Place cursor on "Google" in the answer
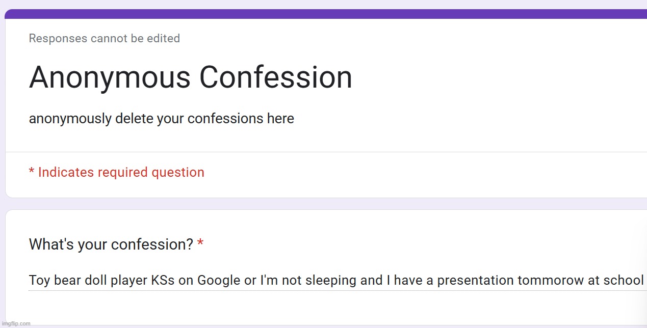The width and height of the screenshot is (647, 328). [x=219, y=281]
